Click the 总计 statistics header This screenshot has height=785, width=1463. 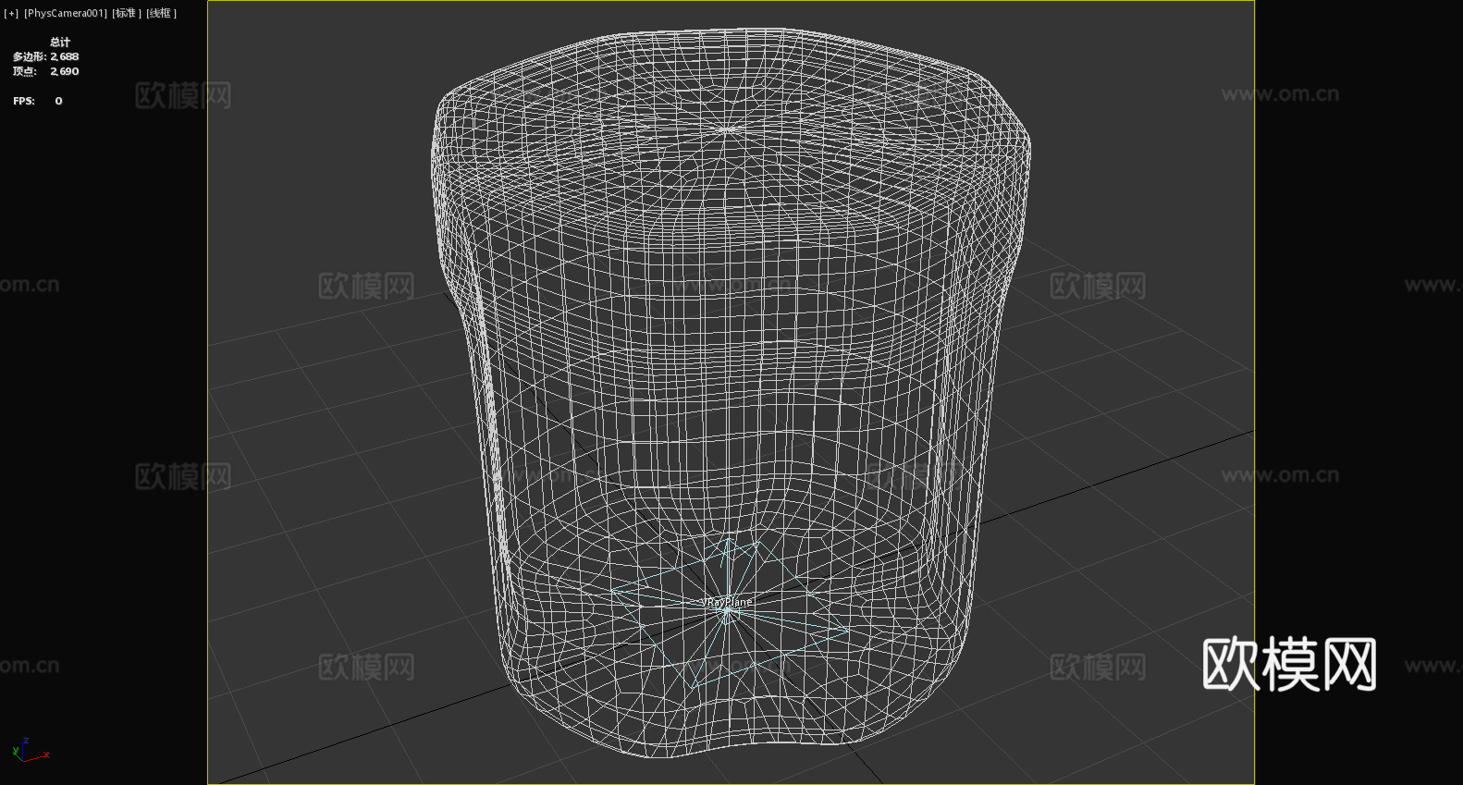coord(60,42)
